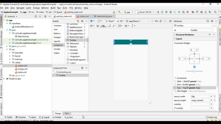Open the Tools menu
Screen dimensions: 221x124
click(65, 8)
